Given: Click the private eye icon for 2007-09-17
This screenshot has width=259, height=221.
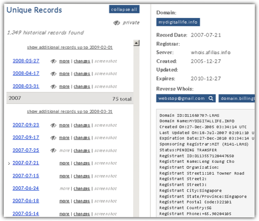Looking at the screenshot, I should tap(53, 138).
